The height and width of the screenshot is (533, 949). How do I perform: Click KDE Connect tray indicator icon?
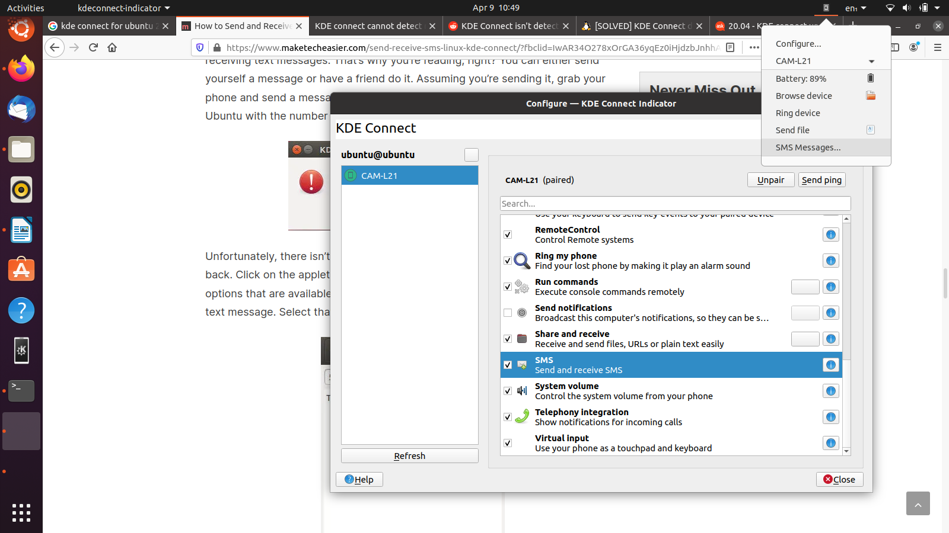[x=826, y=8]
